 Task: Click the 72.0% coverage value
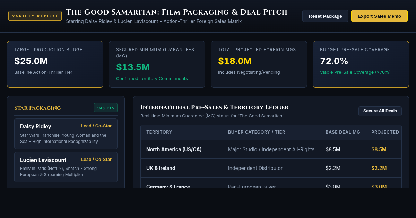pyautogui.click(x=334, y=61)
